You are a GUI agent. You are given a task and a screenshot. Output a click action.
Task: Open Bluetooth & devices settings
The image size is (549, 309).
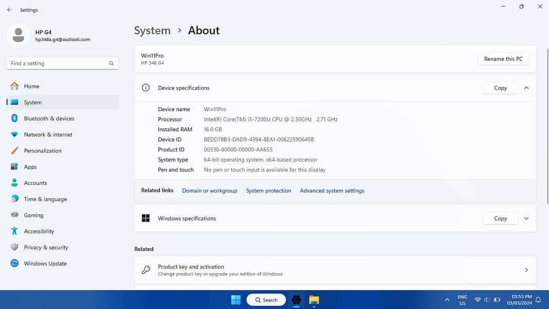click(49, 118)
